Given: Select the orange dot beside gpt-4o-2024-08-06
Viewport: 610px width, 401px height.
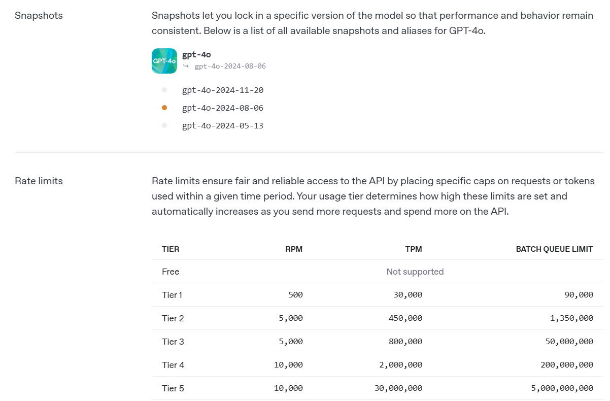Looking at the screenshot, I should point(164,108).
